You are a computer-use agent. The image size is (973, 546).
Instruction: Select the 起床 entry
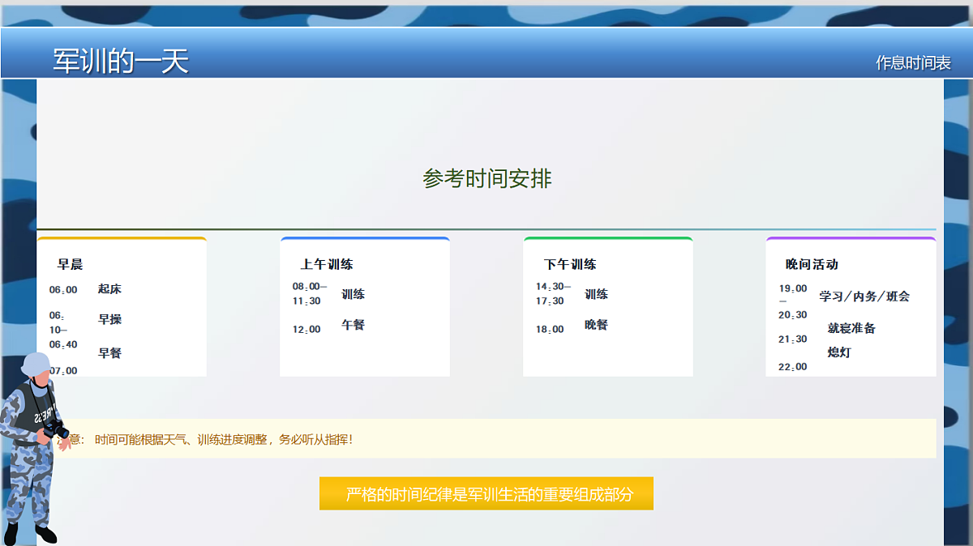click(109, 288)
